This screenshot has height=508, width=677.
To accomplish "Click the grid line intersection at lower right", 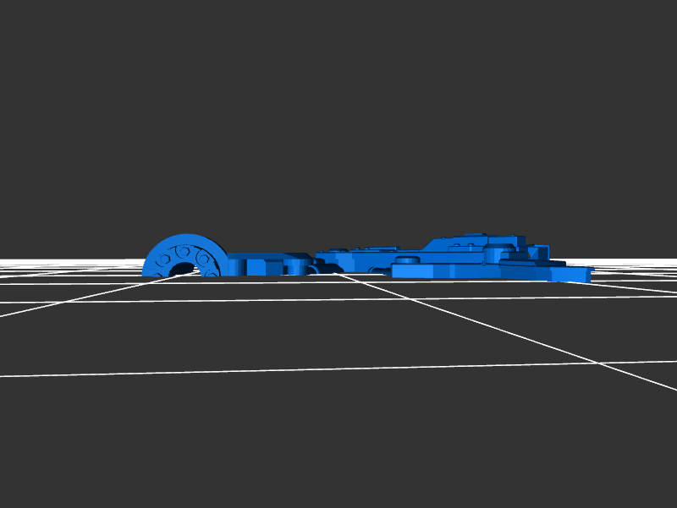I will tap(599, 363).
